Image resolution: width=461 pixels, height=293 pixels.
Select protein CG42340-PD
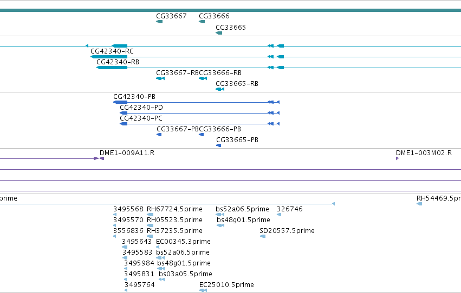pos(141,108)
